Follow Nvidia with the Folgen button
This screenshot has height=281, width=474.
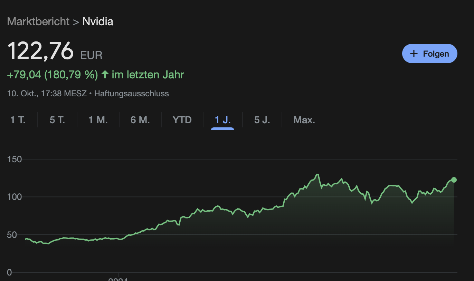coord(430,54)
